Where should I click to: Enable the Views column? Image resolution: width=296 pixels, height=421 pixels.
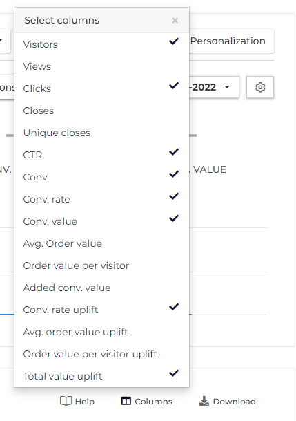(102, 66)
